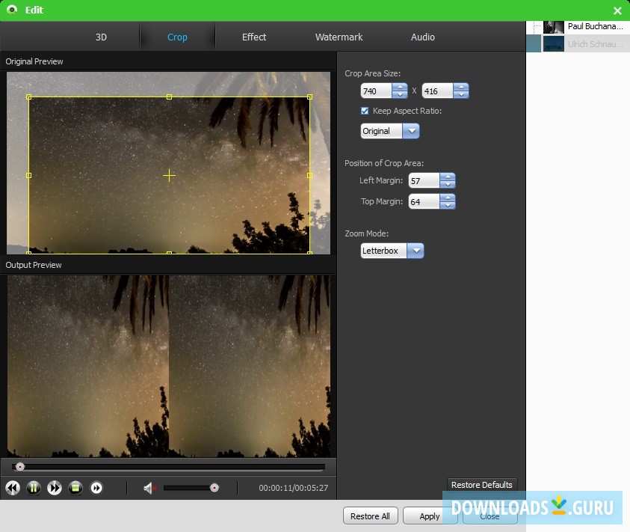This screenshot has width=630, height=532.
Task: Select the Ulrich Schnau video thumbnail
Action: tap(553, 43)
